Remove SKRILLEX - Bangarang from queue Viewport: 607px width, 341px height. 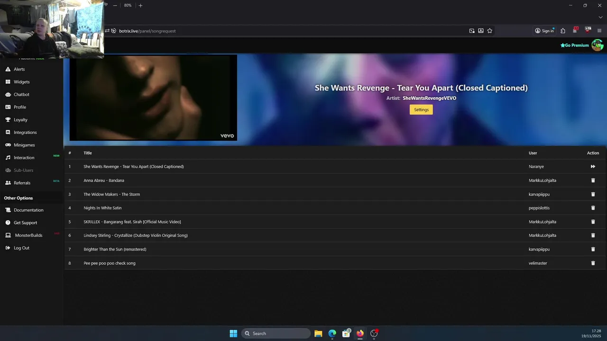(x=593, y=222)
